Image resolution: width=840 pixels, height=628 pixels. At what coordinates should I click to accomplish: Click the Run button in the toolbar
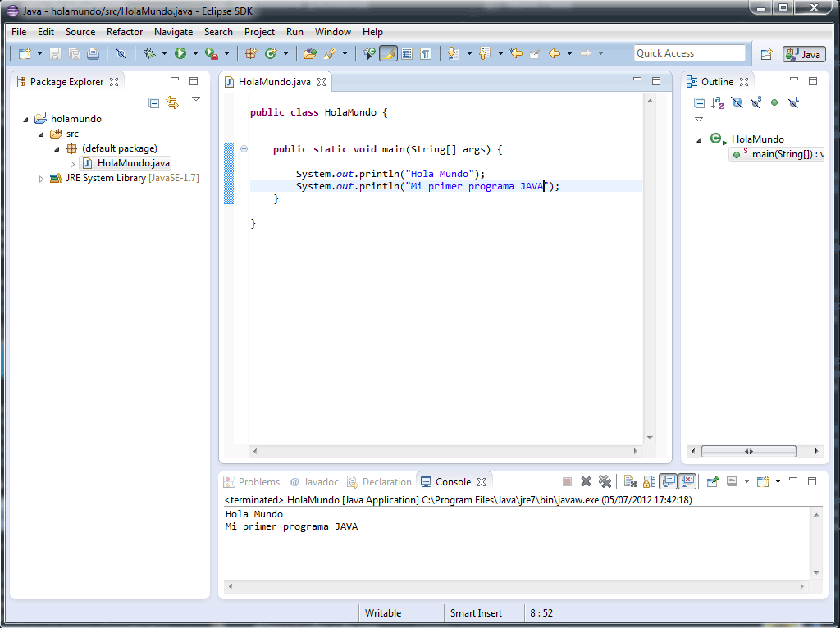(180, 53)
